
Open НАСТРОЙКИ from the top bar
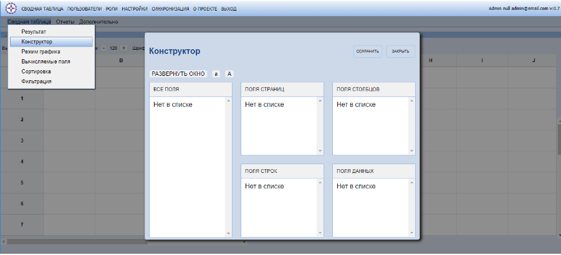[135, 9]
